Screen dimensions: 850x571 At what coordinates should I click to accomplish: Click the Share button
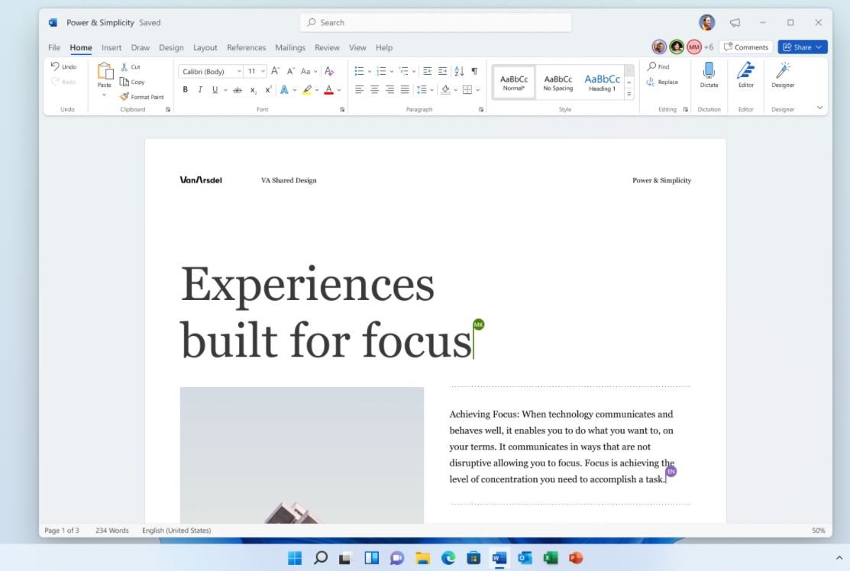pos(802,47)
